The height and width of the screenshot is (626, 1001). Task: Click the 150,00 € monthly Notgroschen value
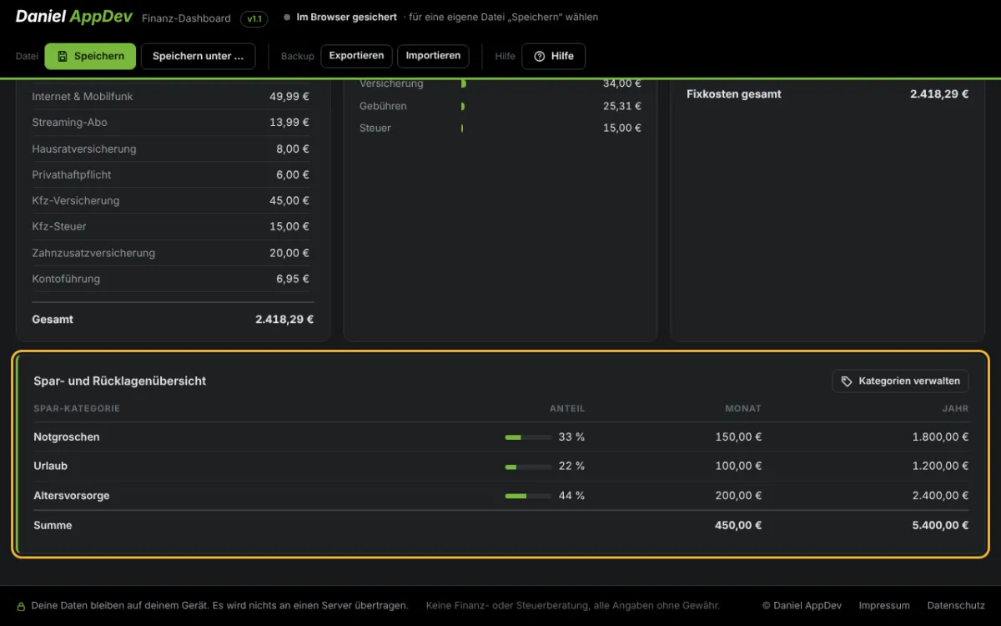pyautogui.click(x=738, y=437)
